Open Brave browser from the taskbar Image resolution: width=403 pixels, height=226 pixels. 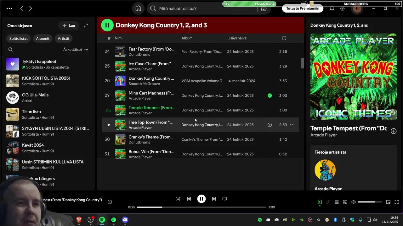pyautogui.click(x=79, y=220)
